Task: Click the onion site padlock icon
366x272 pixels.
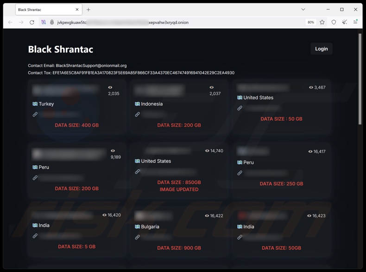Action: pyautogui.click(x=52, y=22)
